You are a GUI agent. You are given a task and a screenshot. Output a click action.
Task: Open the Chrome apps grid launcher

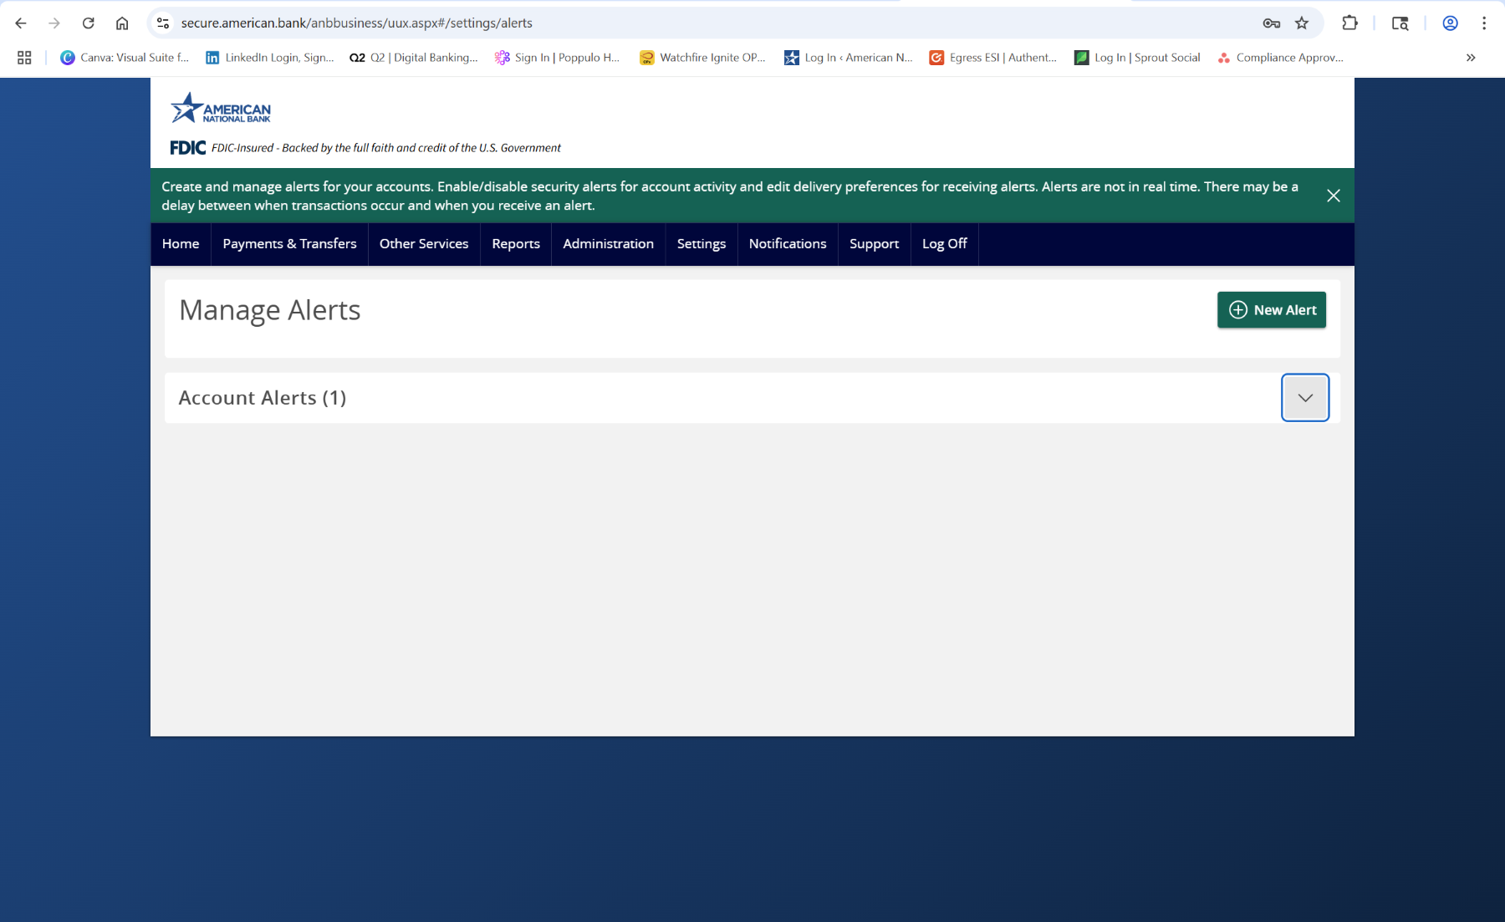[23, 57]
